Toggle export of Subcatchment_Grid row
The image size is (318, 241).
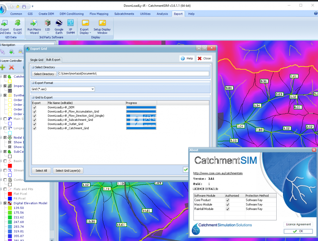[x=35, y=120]
